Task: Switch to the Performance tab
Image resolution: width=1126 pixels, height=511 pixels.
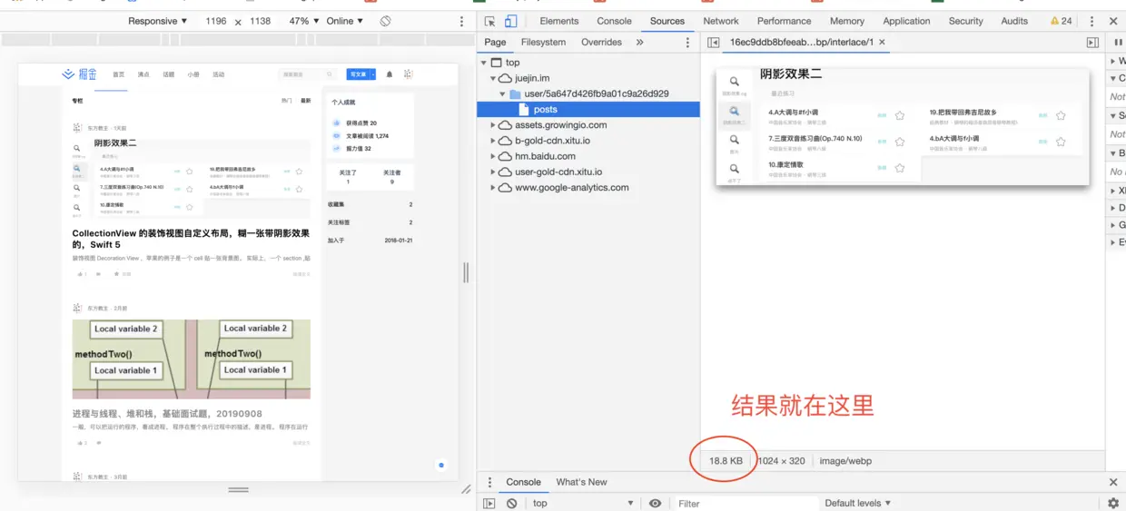Action: (x=785, y=21)
